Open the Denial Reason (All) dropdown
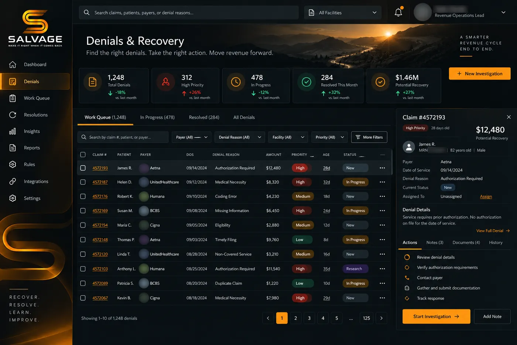 click(240, 137)
